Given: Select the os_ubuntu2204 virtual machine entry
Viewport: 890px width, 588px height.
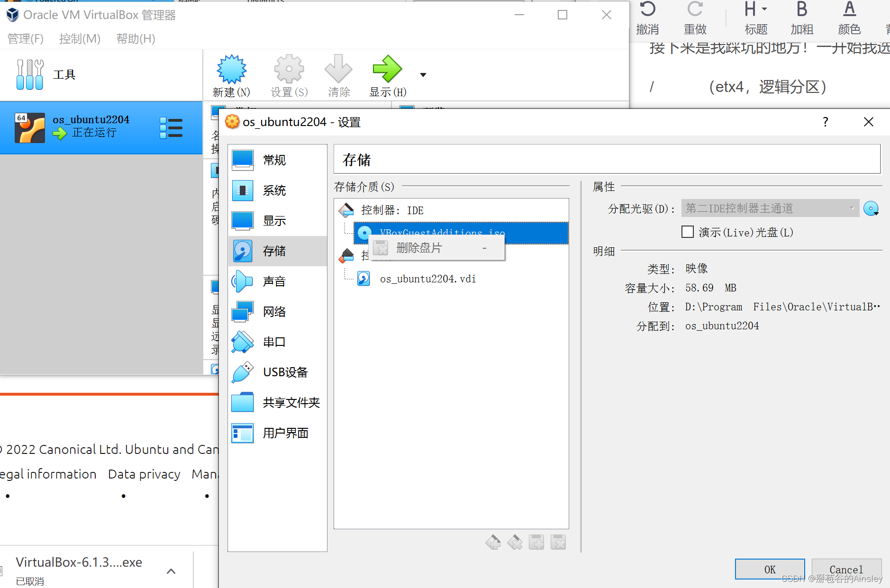Looking at the screenshot, I should point(101,127).
